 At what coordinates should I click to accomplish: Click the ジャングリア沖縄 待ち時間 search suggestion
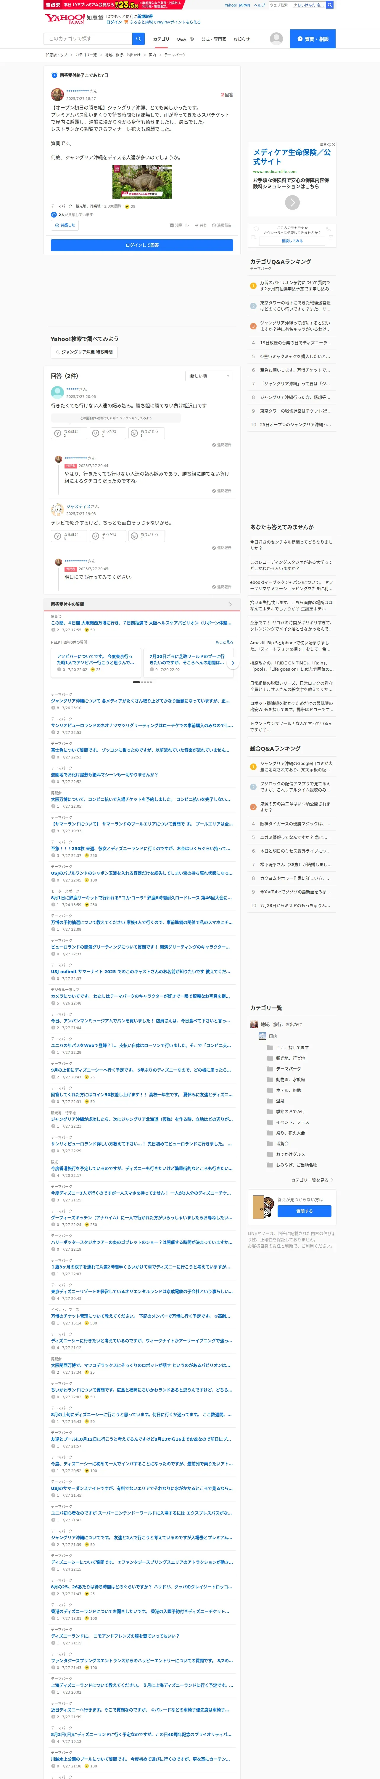[x=83, y=352]
